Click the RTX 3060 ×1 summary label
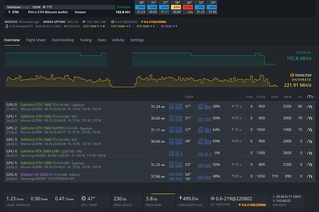319x212 pixels. pyautogui.click(x=145, y=26)
